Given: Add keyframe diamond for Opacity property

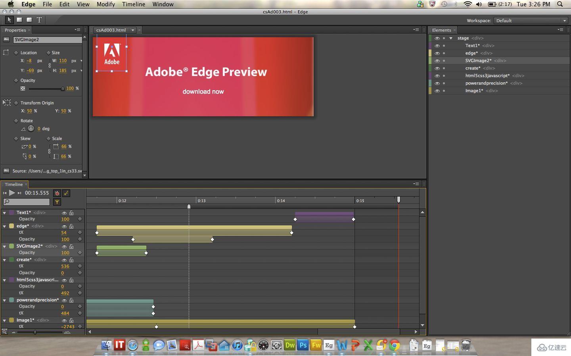Looking at the screenshot, I should [16, 80].
